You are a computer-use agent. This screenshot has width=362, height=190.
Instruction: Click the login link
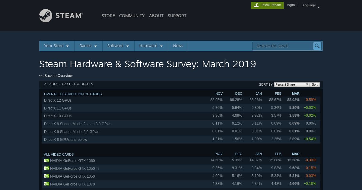tap(291, 5)
